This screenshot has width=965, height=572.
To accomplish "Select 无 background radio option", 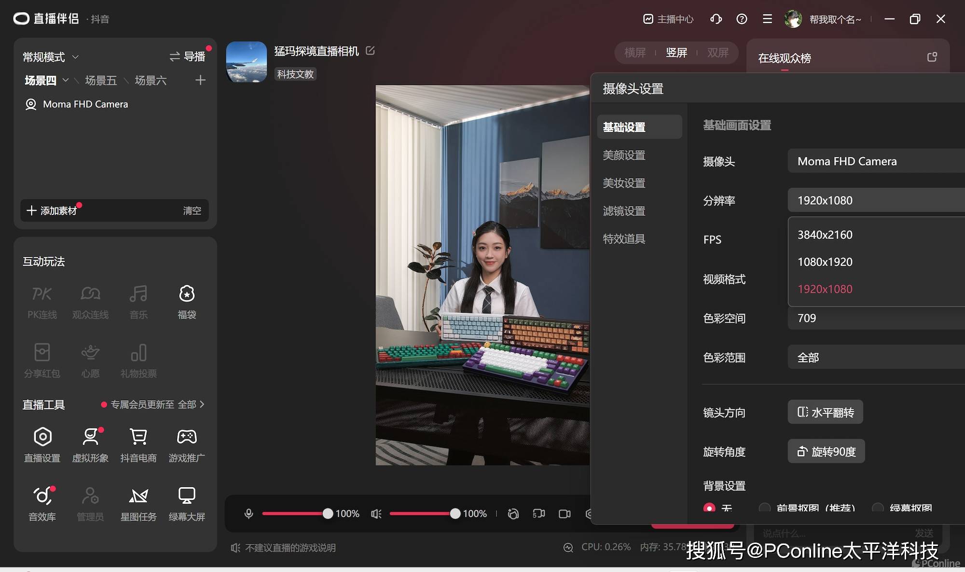I will 709,508.
